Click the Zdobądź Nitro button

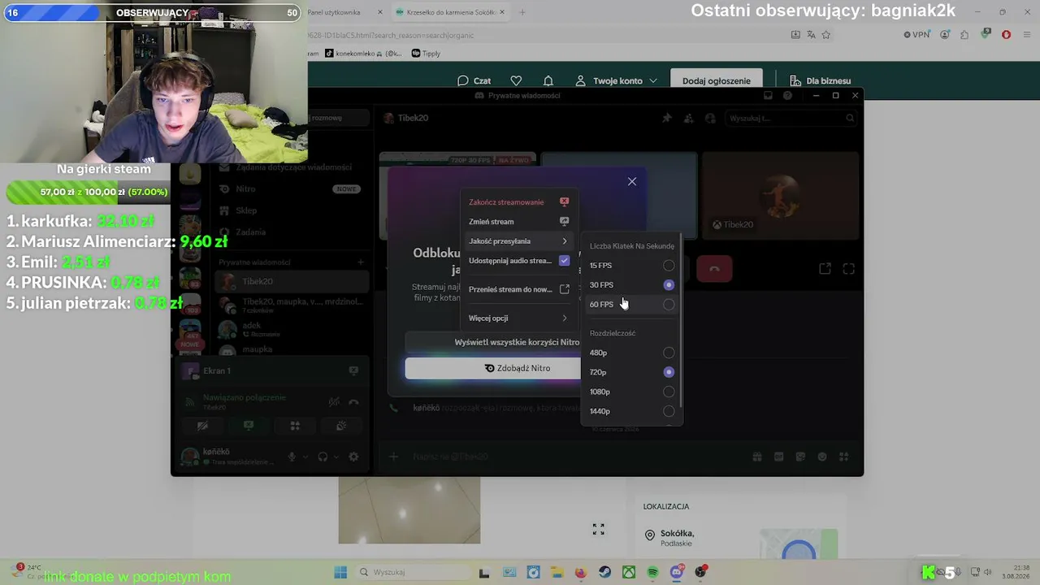(493, 368)
